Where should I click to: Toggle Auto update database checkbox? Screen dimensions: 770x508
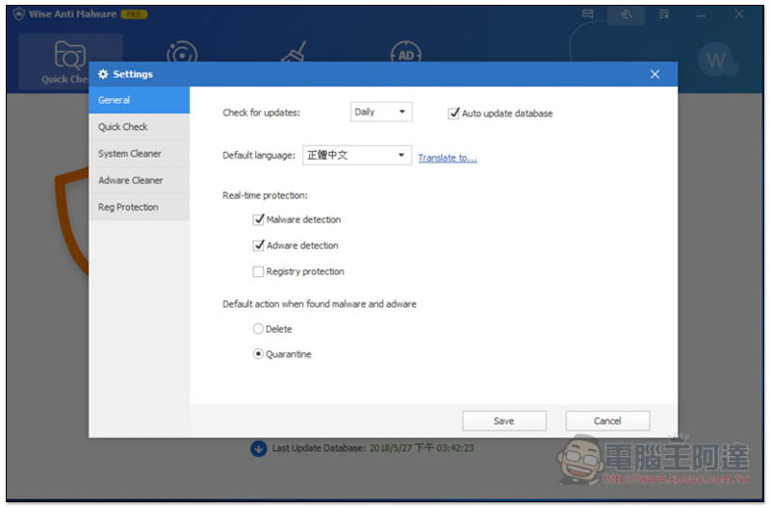pyautogui.click(x=453, y=114)
